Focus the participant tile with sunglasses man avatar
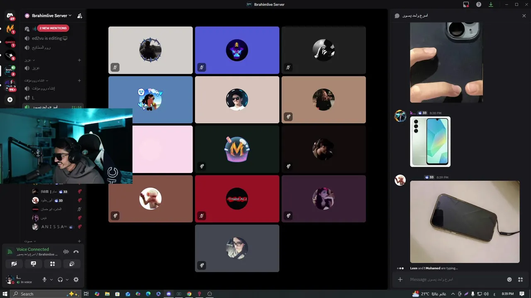This screenshot has height=298, width=531. click(237, 99)
